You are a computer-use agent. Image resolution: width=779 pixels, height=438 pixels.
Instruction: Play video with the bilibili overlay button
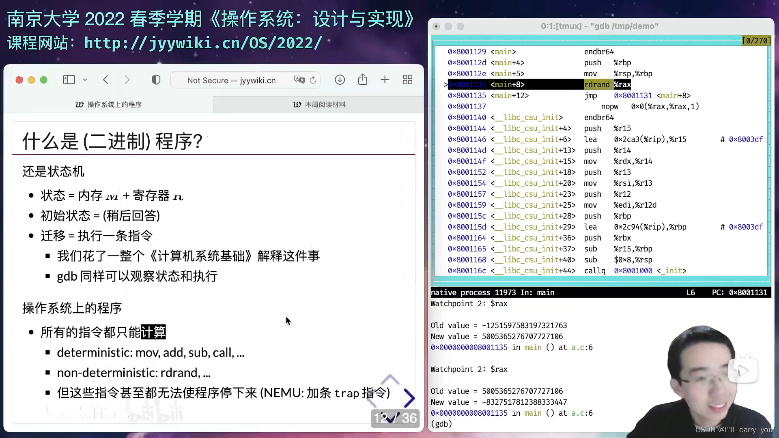click(x=742, y=370)
